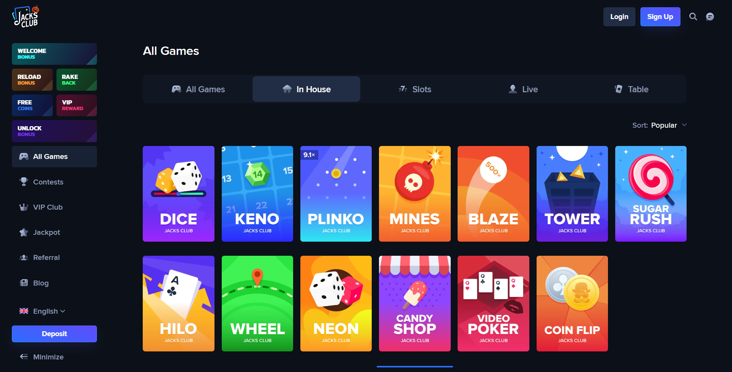Collapse sidebar using the Minimize arrow

(24, 357)
